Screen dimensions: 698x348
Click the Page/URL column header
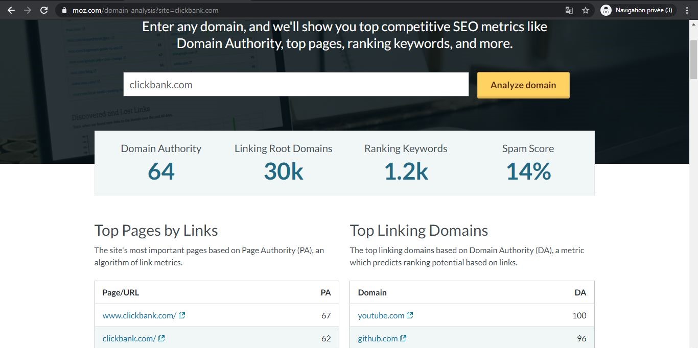click(x=121, y=292)
